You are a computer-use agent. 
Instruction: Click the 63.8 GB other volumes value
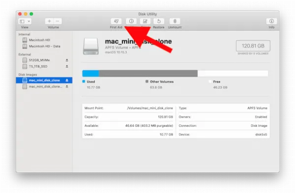coord(156,87)
